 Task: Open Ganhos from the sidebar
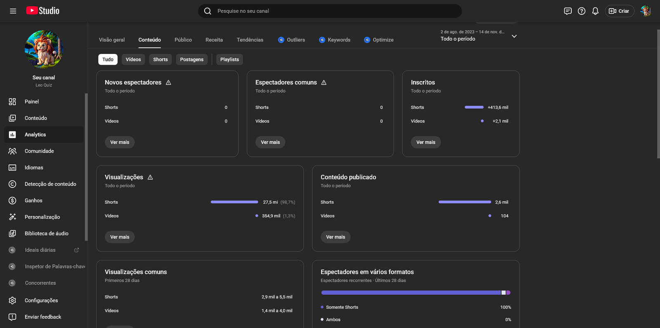[33, 201]
